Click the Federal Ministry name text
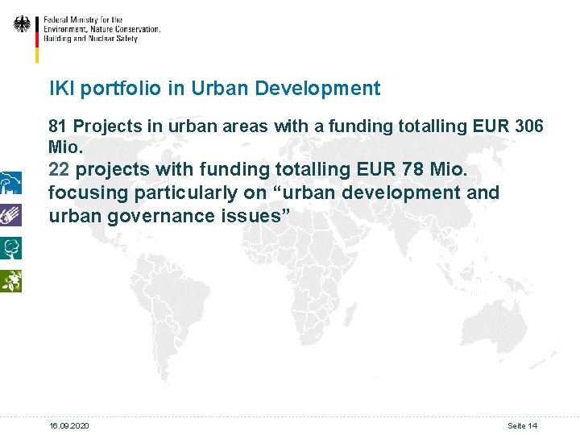580x435 pixels. 101,29
